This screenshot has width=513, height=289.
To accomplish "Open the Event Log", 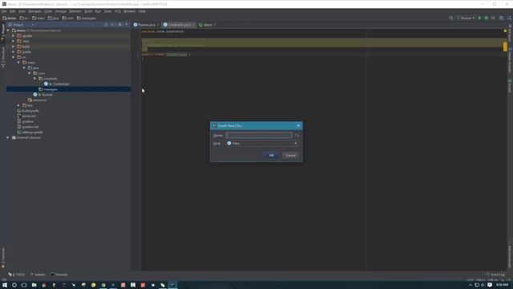I will (495, 275).
